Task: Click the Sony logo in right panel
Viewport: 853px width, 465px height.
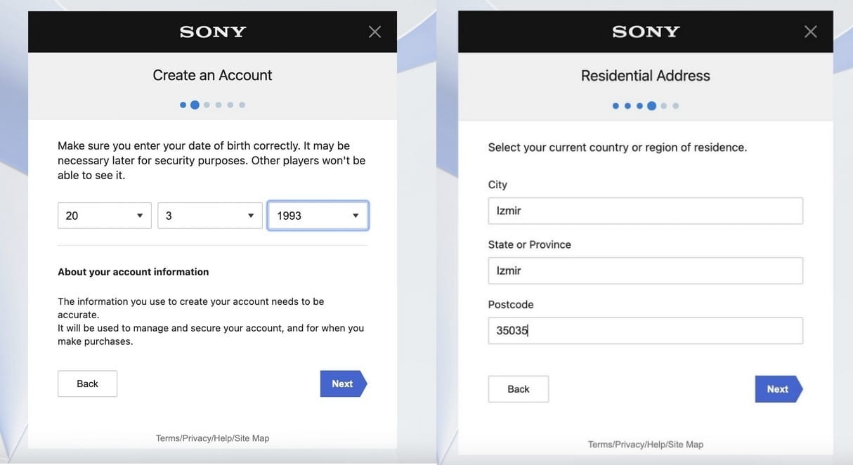Action: 646,32
